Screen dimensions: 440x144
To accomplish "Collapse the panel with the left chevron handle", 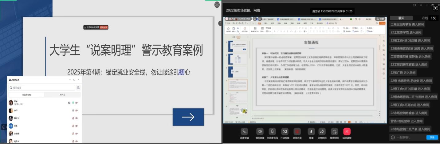I will coord(220,23).
